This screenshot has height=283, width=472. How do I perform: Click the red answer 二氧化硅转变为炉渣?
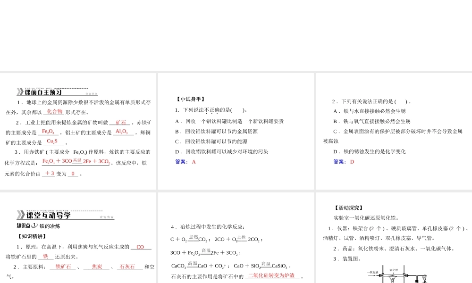click(271, 275)
